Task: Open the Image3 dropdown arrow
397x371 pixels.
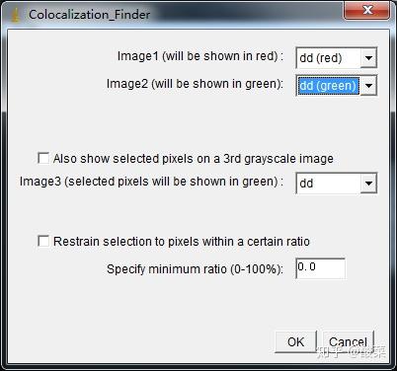Action: pos(368,183)
